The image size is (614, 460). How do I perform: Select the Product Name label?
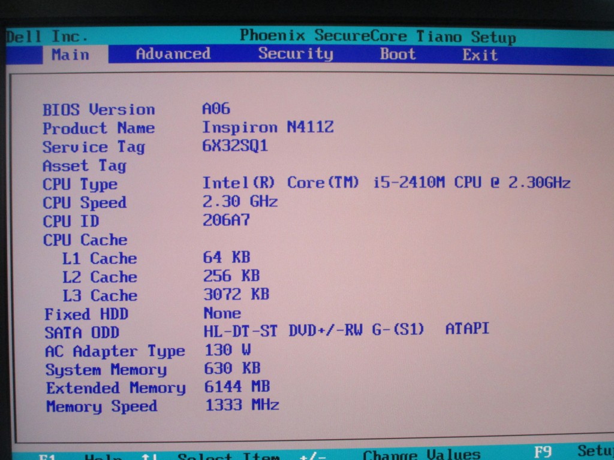coord(99,128)
